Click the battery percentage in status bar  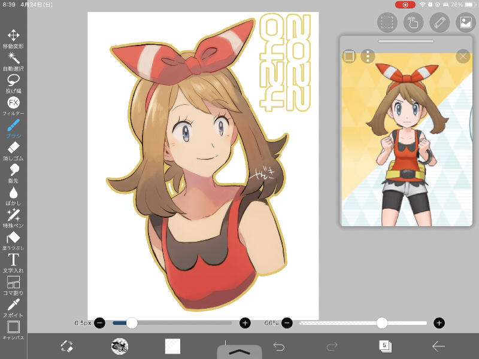tap(457, 5)
